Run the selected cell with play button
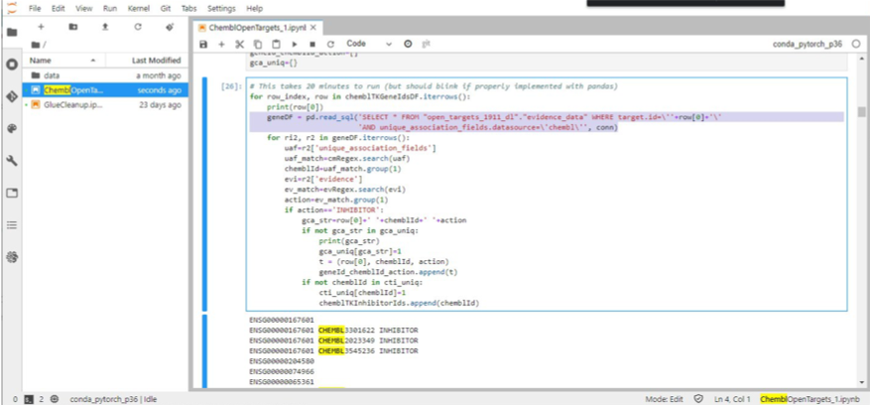 (294, 45)
